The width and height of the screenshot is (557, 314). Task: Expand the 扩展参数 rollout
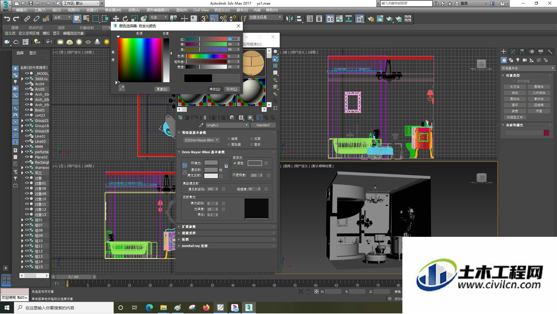click(x=189, y=227)
